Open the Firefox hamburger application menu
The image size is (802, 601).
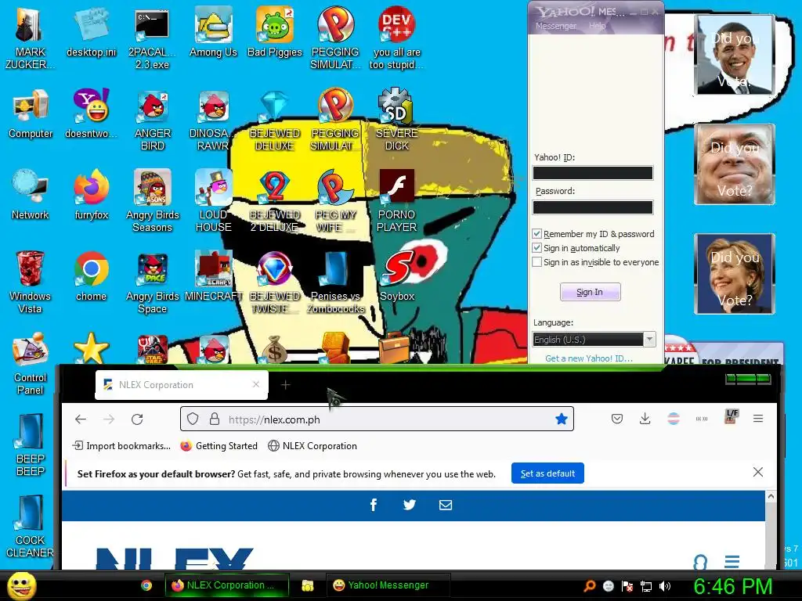point(758,419)
